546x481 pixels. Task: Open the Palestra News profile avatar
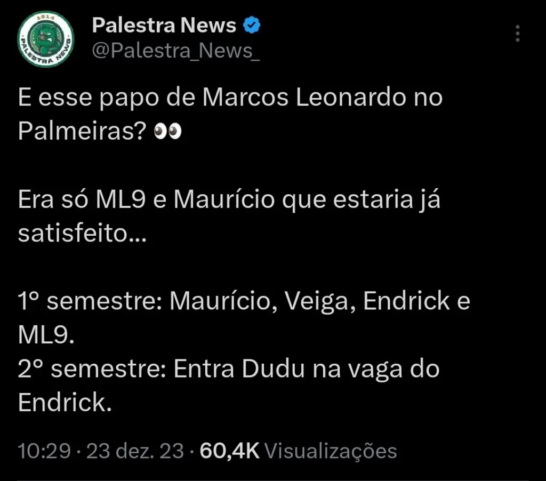[x=45, y=38]
